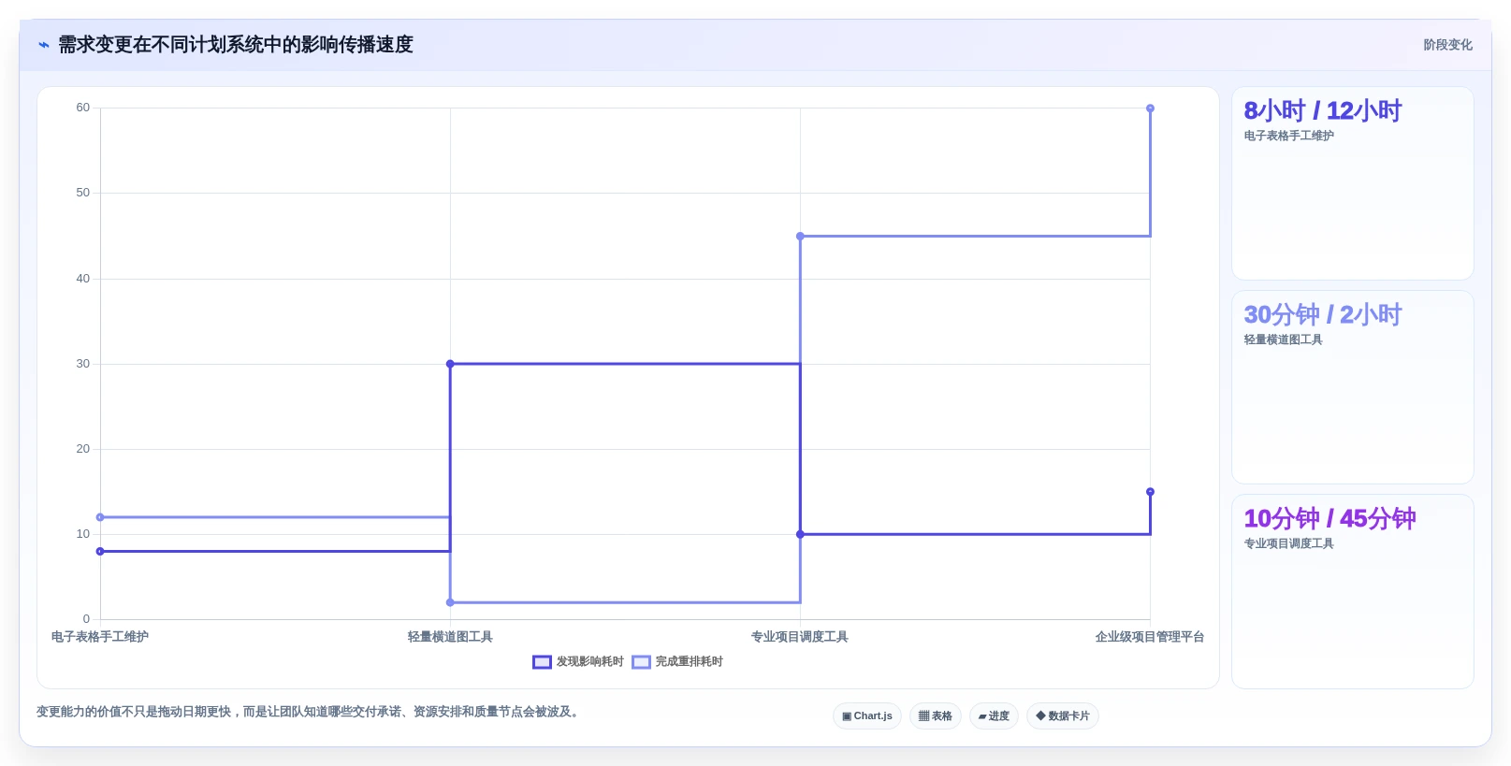Viewport: 1511px width, 766px height.
Task: Click the dark point at 15 on 企业级项目管理平台
Action: pyautogui.click(x=1150, y=492)
